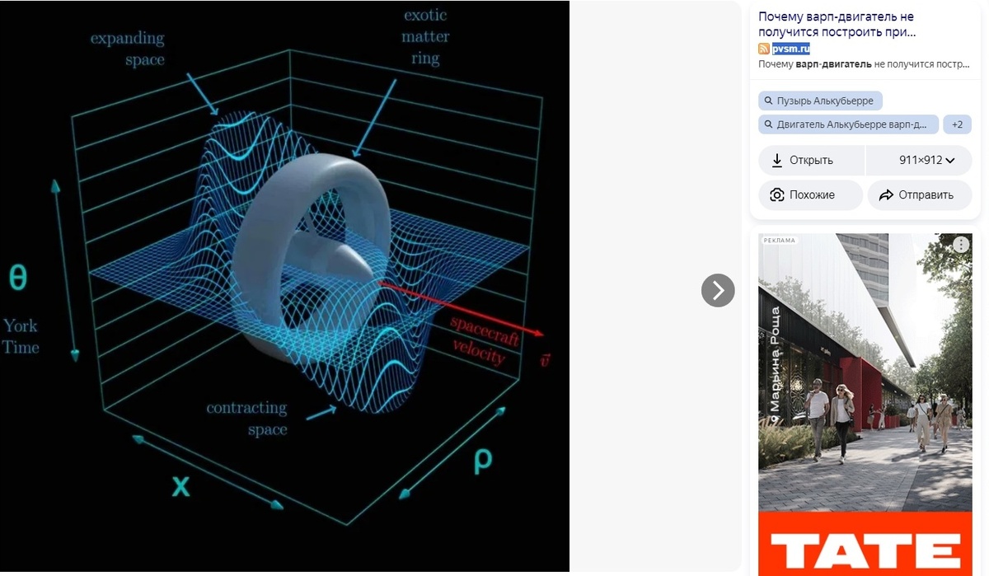Viewport: 989px width, 576px height.
Task: Click the pvsm.ru source link
Action: click(x=791, y=49)
